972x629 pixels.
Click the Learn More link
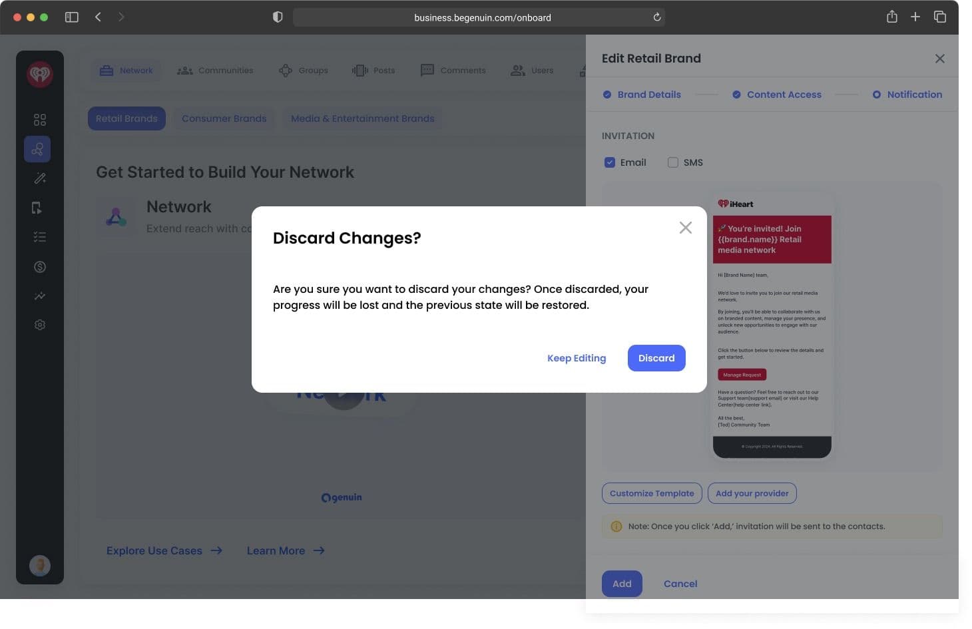[286, 550]
